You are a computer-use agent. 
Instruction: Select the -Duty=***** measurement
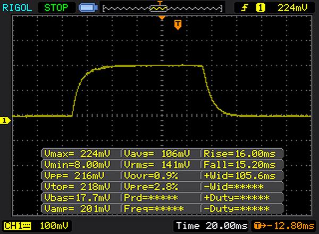pos(242,208)
